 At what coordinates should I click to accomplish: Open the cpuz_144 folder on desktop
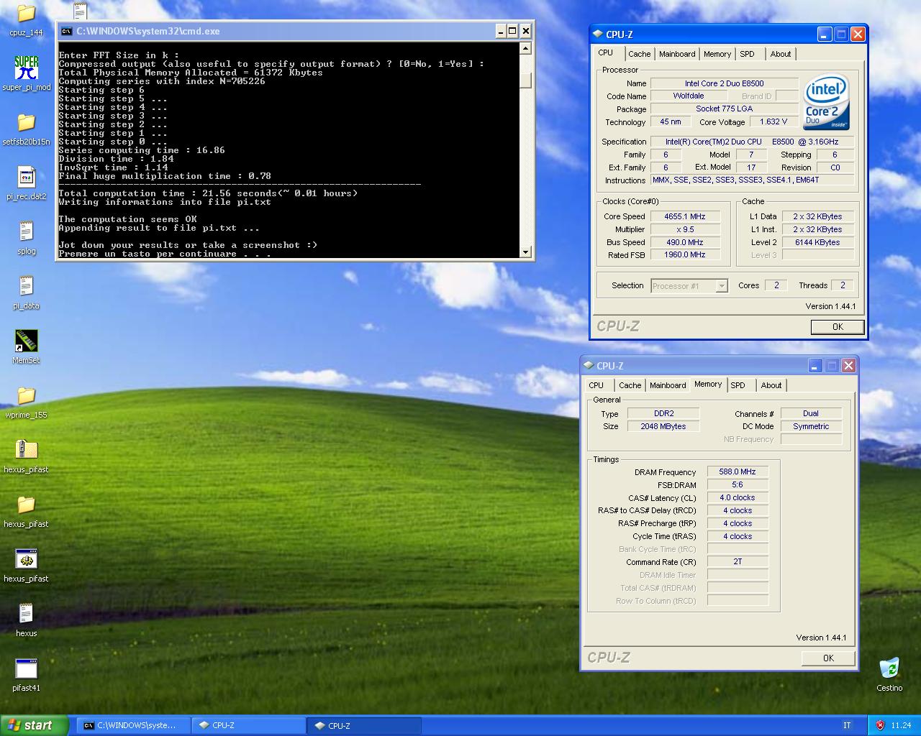[x=26, y=13]
